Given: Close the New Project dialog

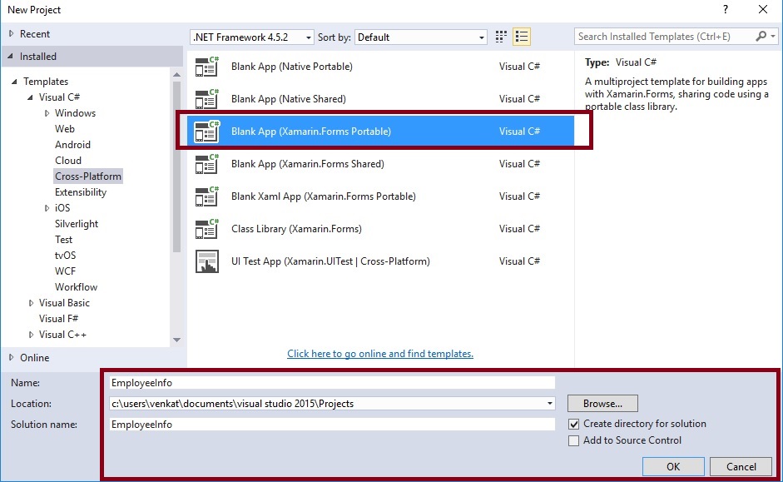Looking at the screenshot, I should point(763,9).
